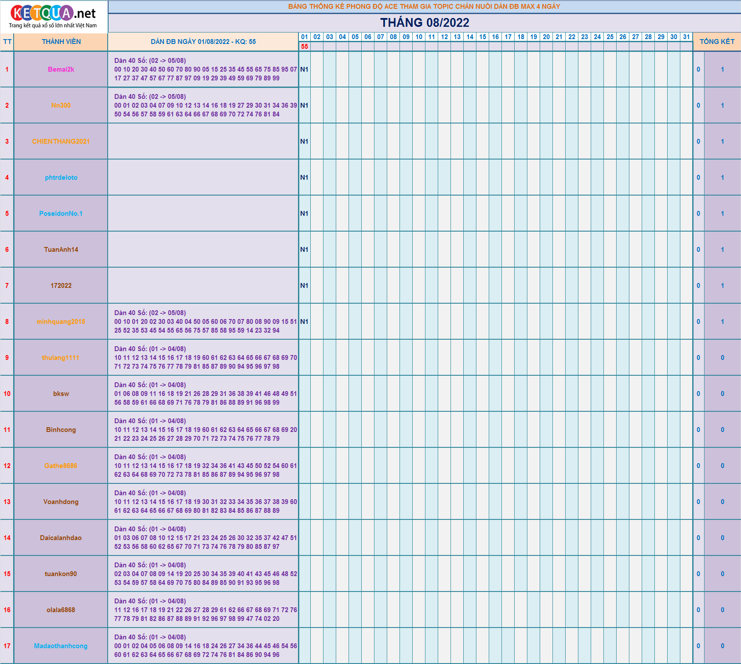Click the empty number set cell for phtrdeloto
Viewport: 741px width, 664px height.
tap(203, 178)
